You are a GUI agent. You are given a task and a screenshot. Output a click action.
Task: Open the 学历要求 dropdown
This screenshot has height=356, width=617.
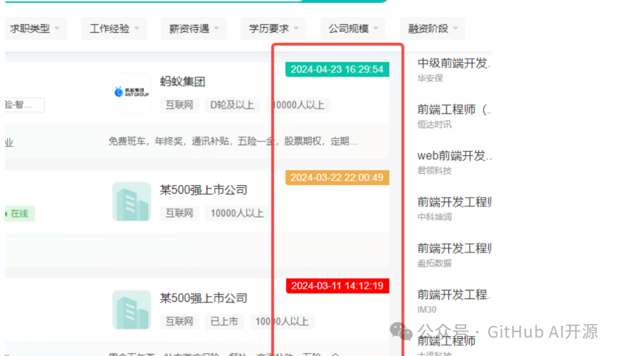[x=273, y=29]
